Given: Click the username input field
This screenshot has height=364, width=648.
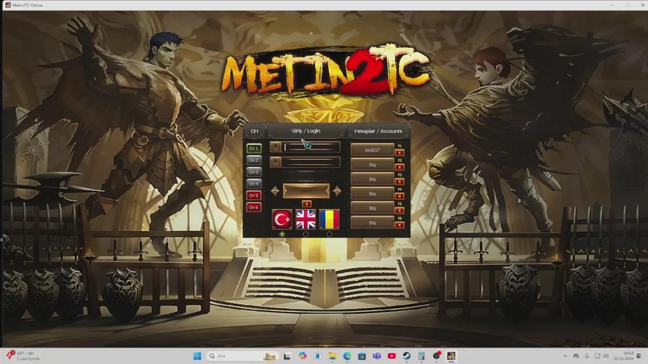Looking at the screenshot, I should coord(311,147).
